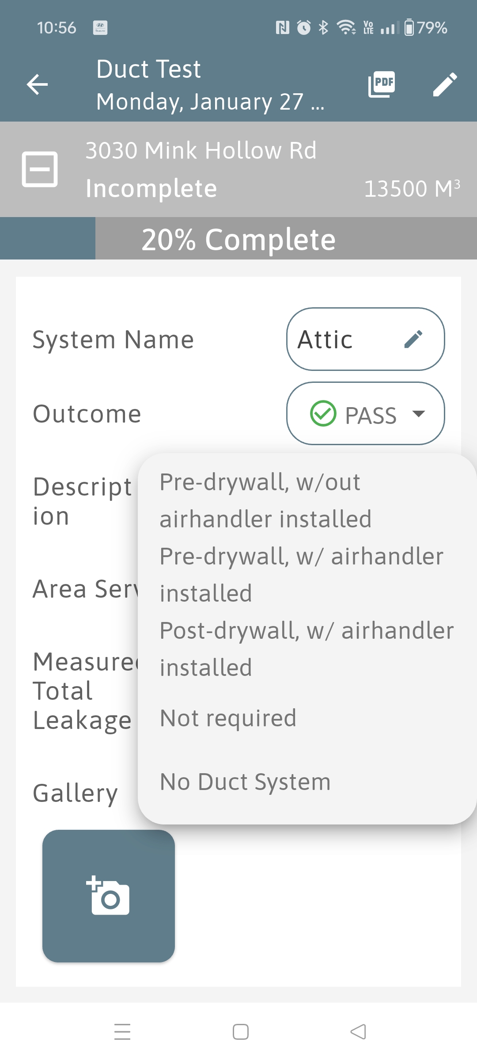Screen dimensions: 477x1061
Task: Tap the back arrow in header
Action: [x=37, y=84]
